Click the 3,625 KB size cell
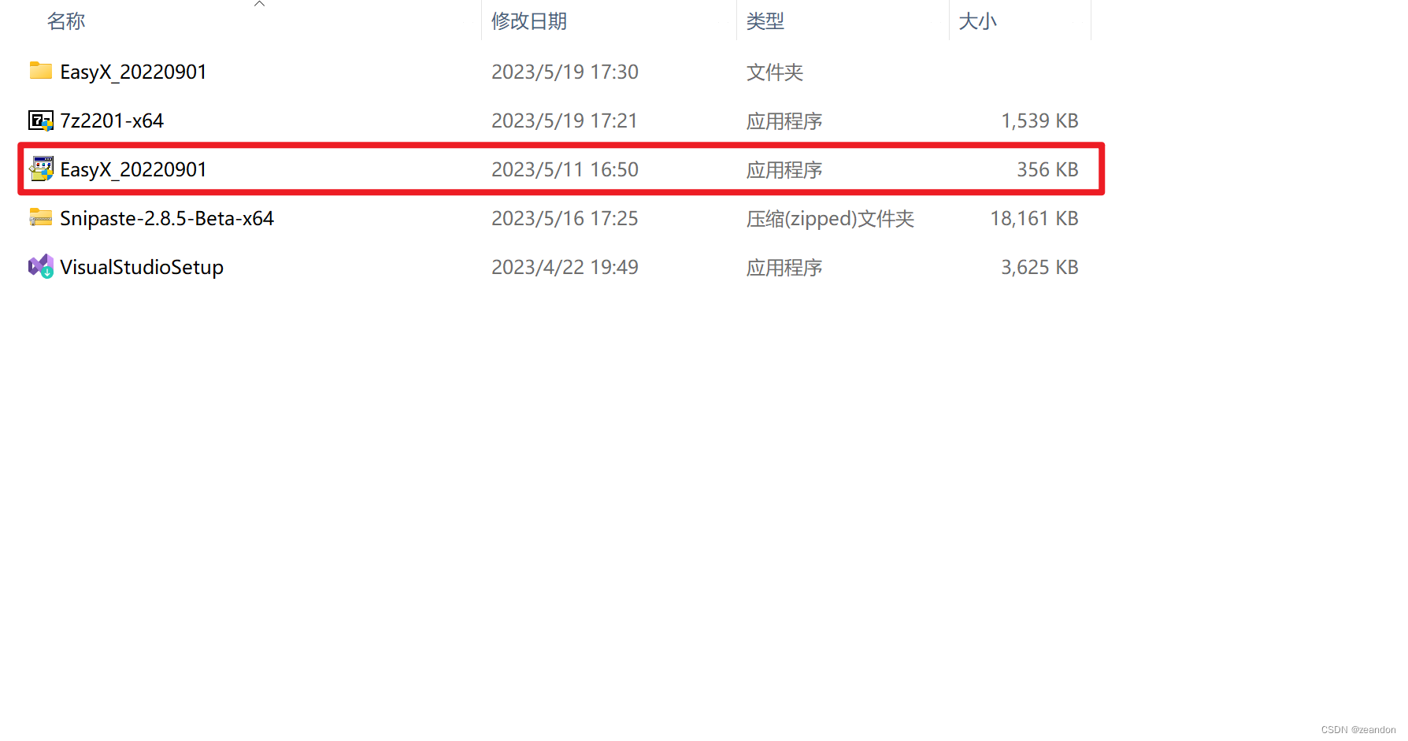The width and height of the screenshot is (1408, 741). point(1039,267)
